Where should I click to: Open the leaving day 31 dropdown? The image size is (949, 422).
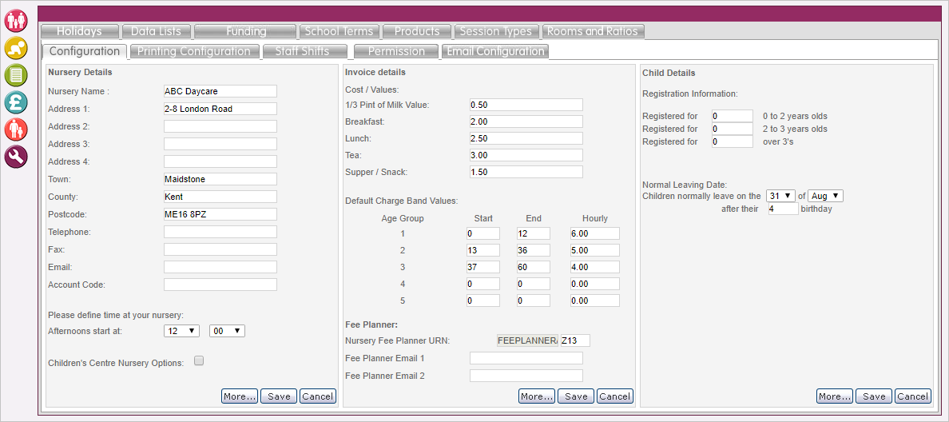click(x=780, y=196)
